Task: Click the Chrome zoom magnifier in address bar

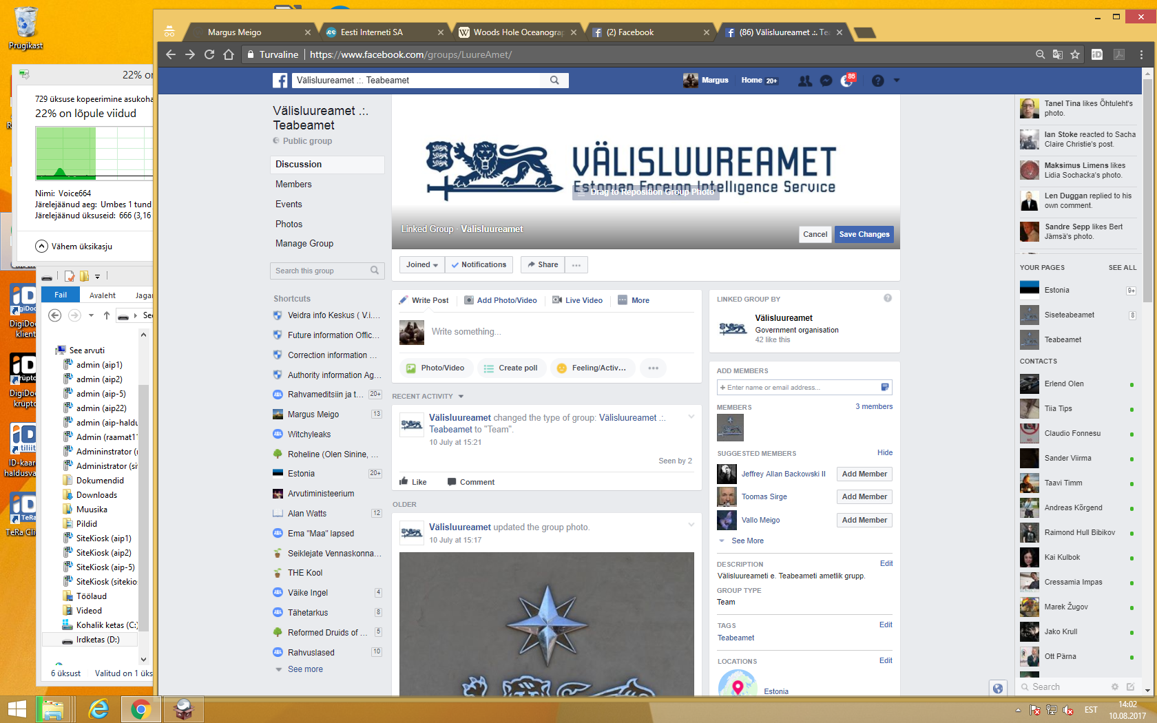Action: tap(1041, 54)
